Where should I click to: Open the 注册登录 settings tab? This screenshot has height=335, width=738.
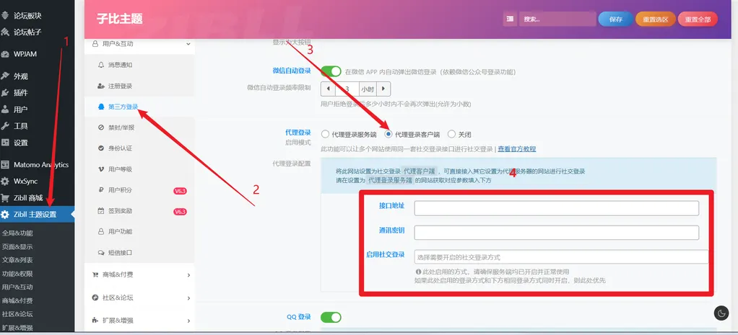click(x=140, y=86)
